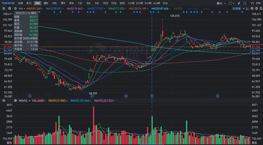This screenshot has width=263, height=145.
Task: Enable the dimmed MA500 line
Action: (x=179, y=9)
